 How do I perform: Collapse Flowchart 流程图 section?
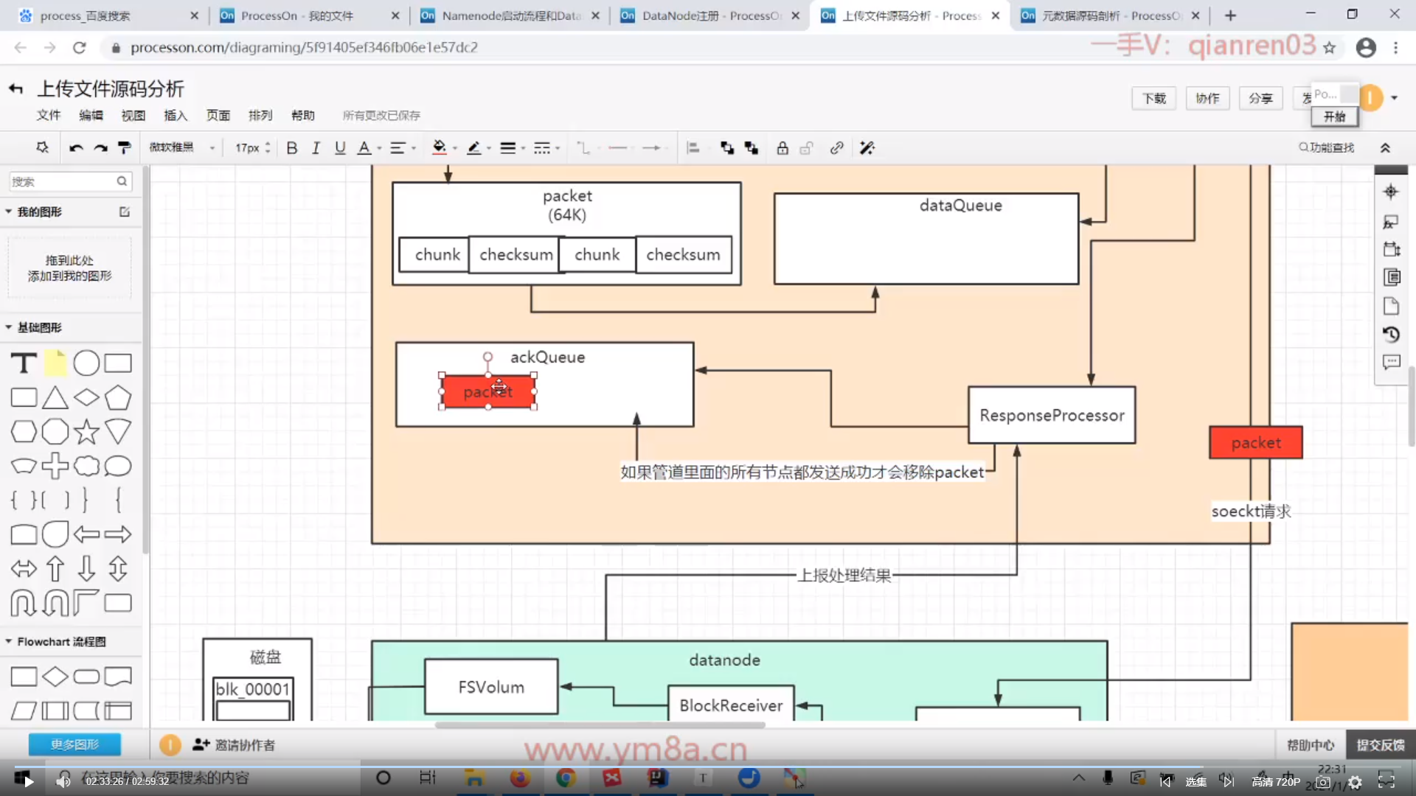pos(9,641)
